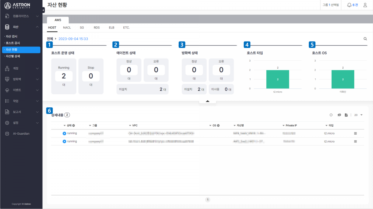The height and width of the screenshot is (209, 373).
Task: Open the row menu for second running host
Action: [x=355, y=142]
